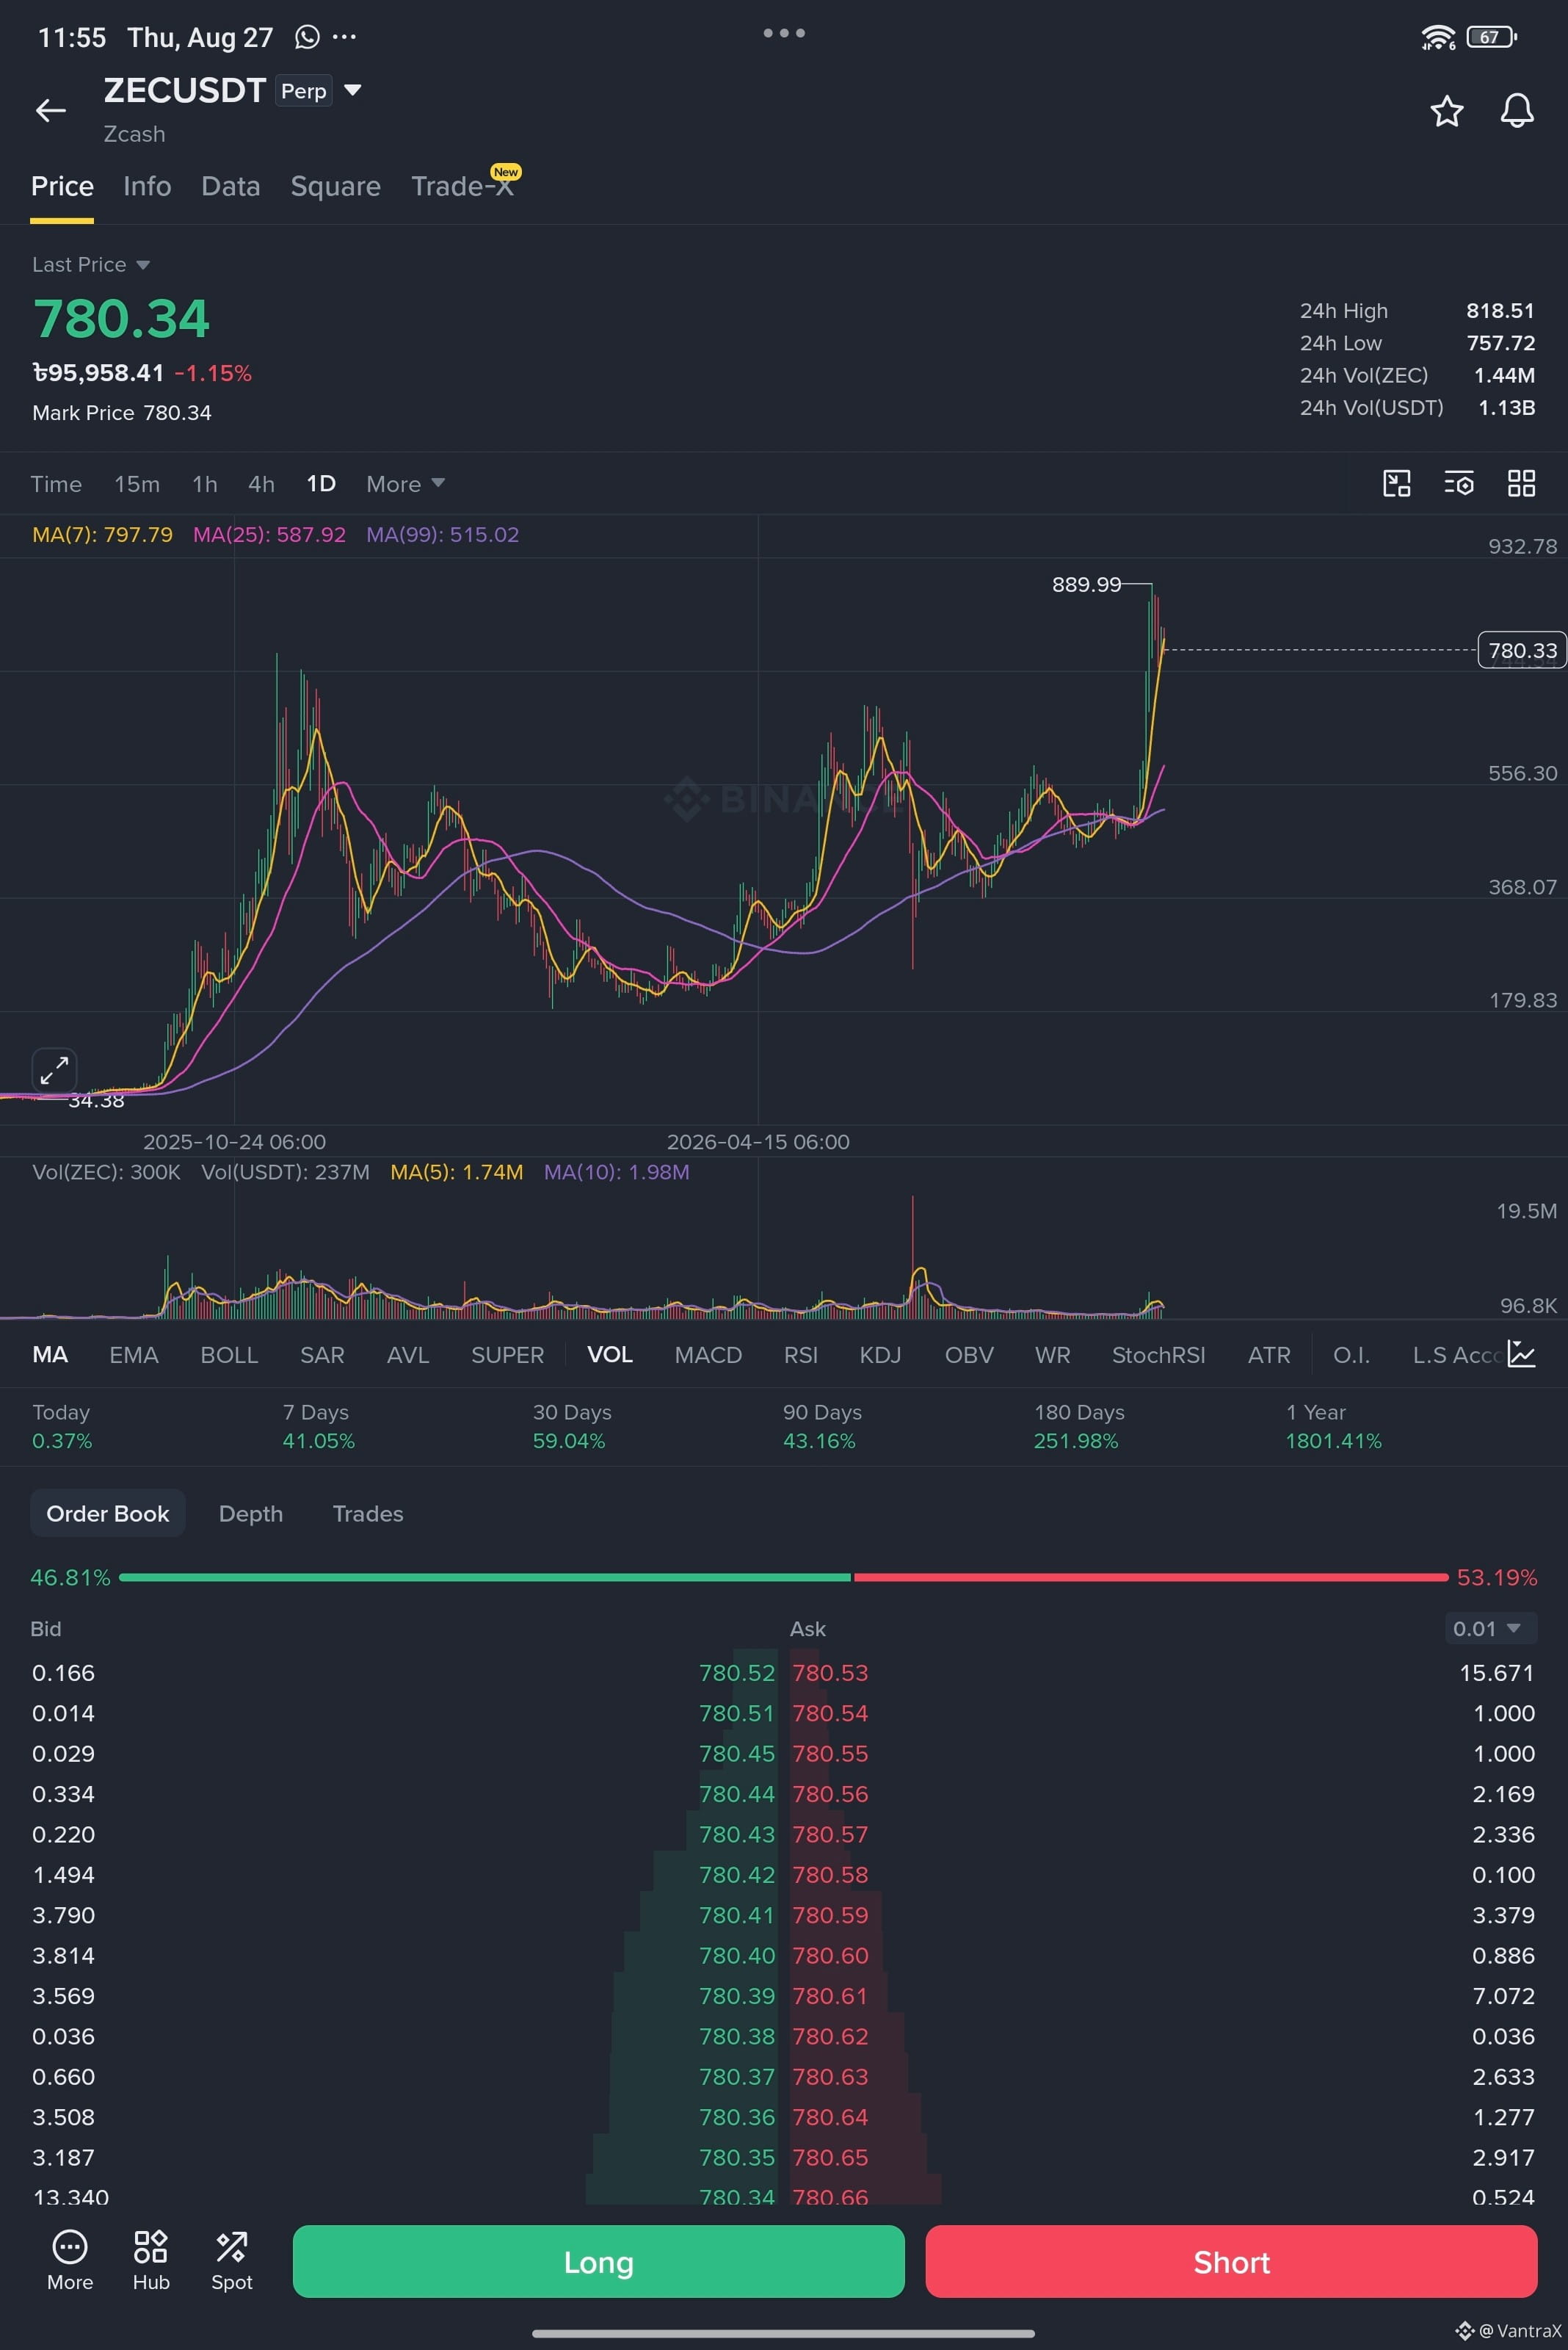Select ask price 780.60
The image size is (1568, 2350).
click(x=830, y=1956)
